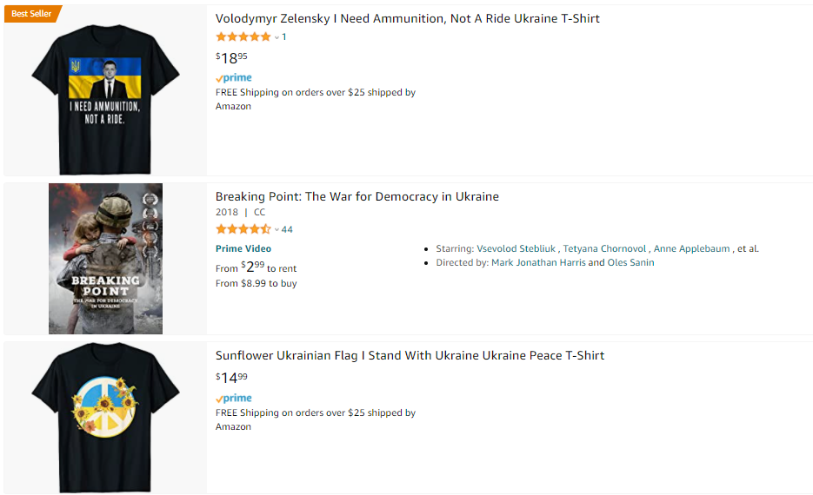This screenshot has height=495, width=813.
Task: Click the $18.95 price on Zelensky shirt
Action: point(231,58)
